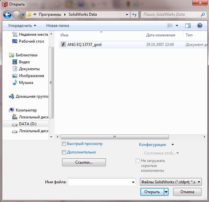Click the Back navigation arrow button
The height and width of the screenshot is (202, 209).
tap(7, 14)
